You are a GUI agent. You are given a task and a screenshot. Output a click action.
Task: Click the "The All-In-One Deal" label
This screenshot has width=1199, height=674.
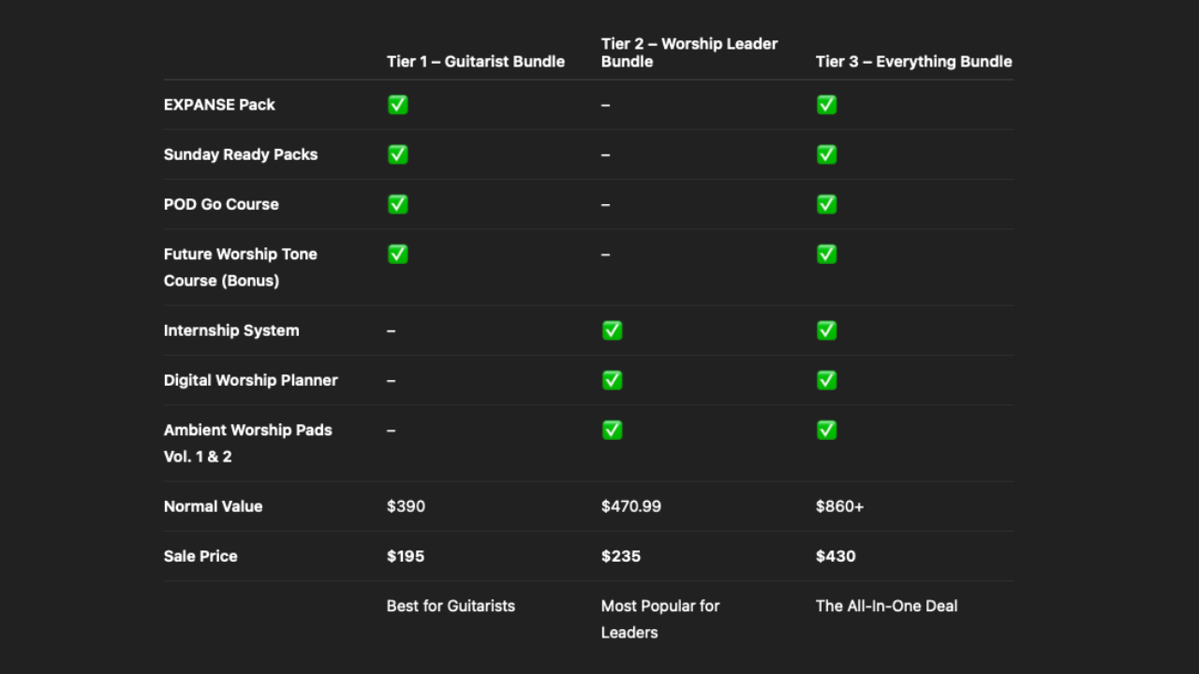click(x=886, y=606)
